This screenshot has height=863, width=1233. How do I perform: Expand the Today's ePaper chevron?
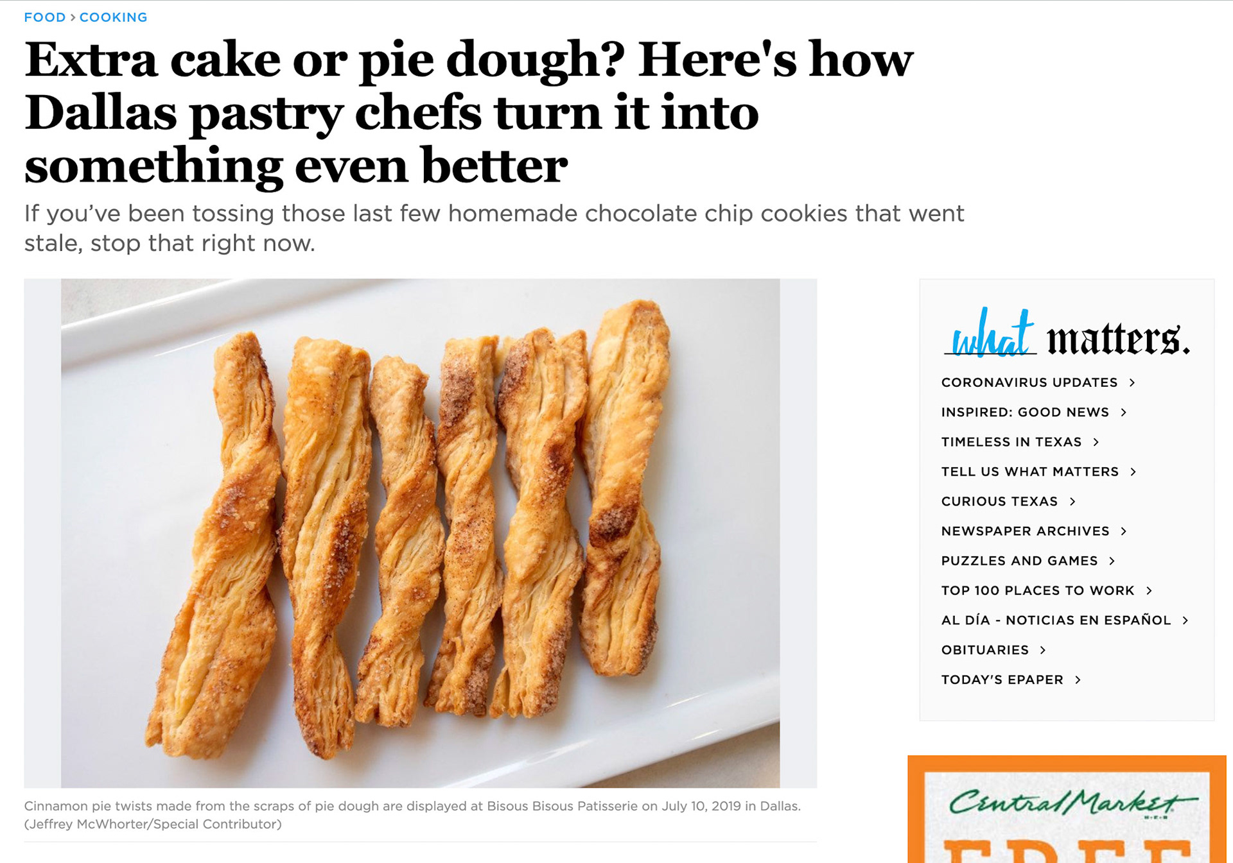click(x=1079, y=679)
